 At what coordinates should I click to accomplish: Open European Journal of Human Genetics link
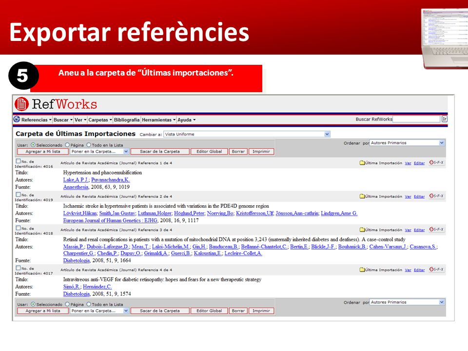click(110, 220)
